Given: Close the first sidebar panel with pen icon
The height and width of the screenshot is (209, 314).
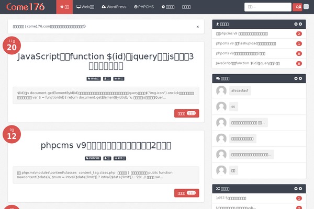Looking at the screenshot, I should [x=300, y=24].
